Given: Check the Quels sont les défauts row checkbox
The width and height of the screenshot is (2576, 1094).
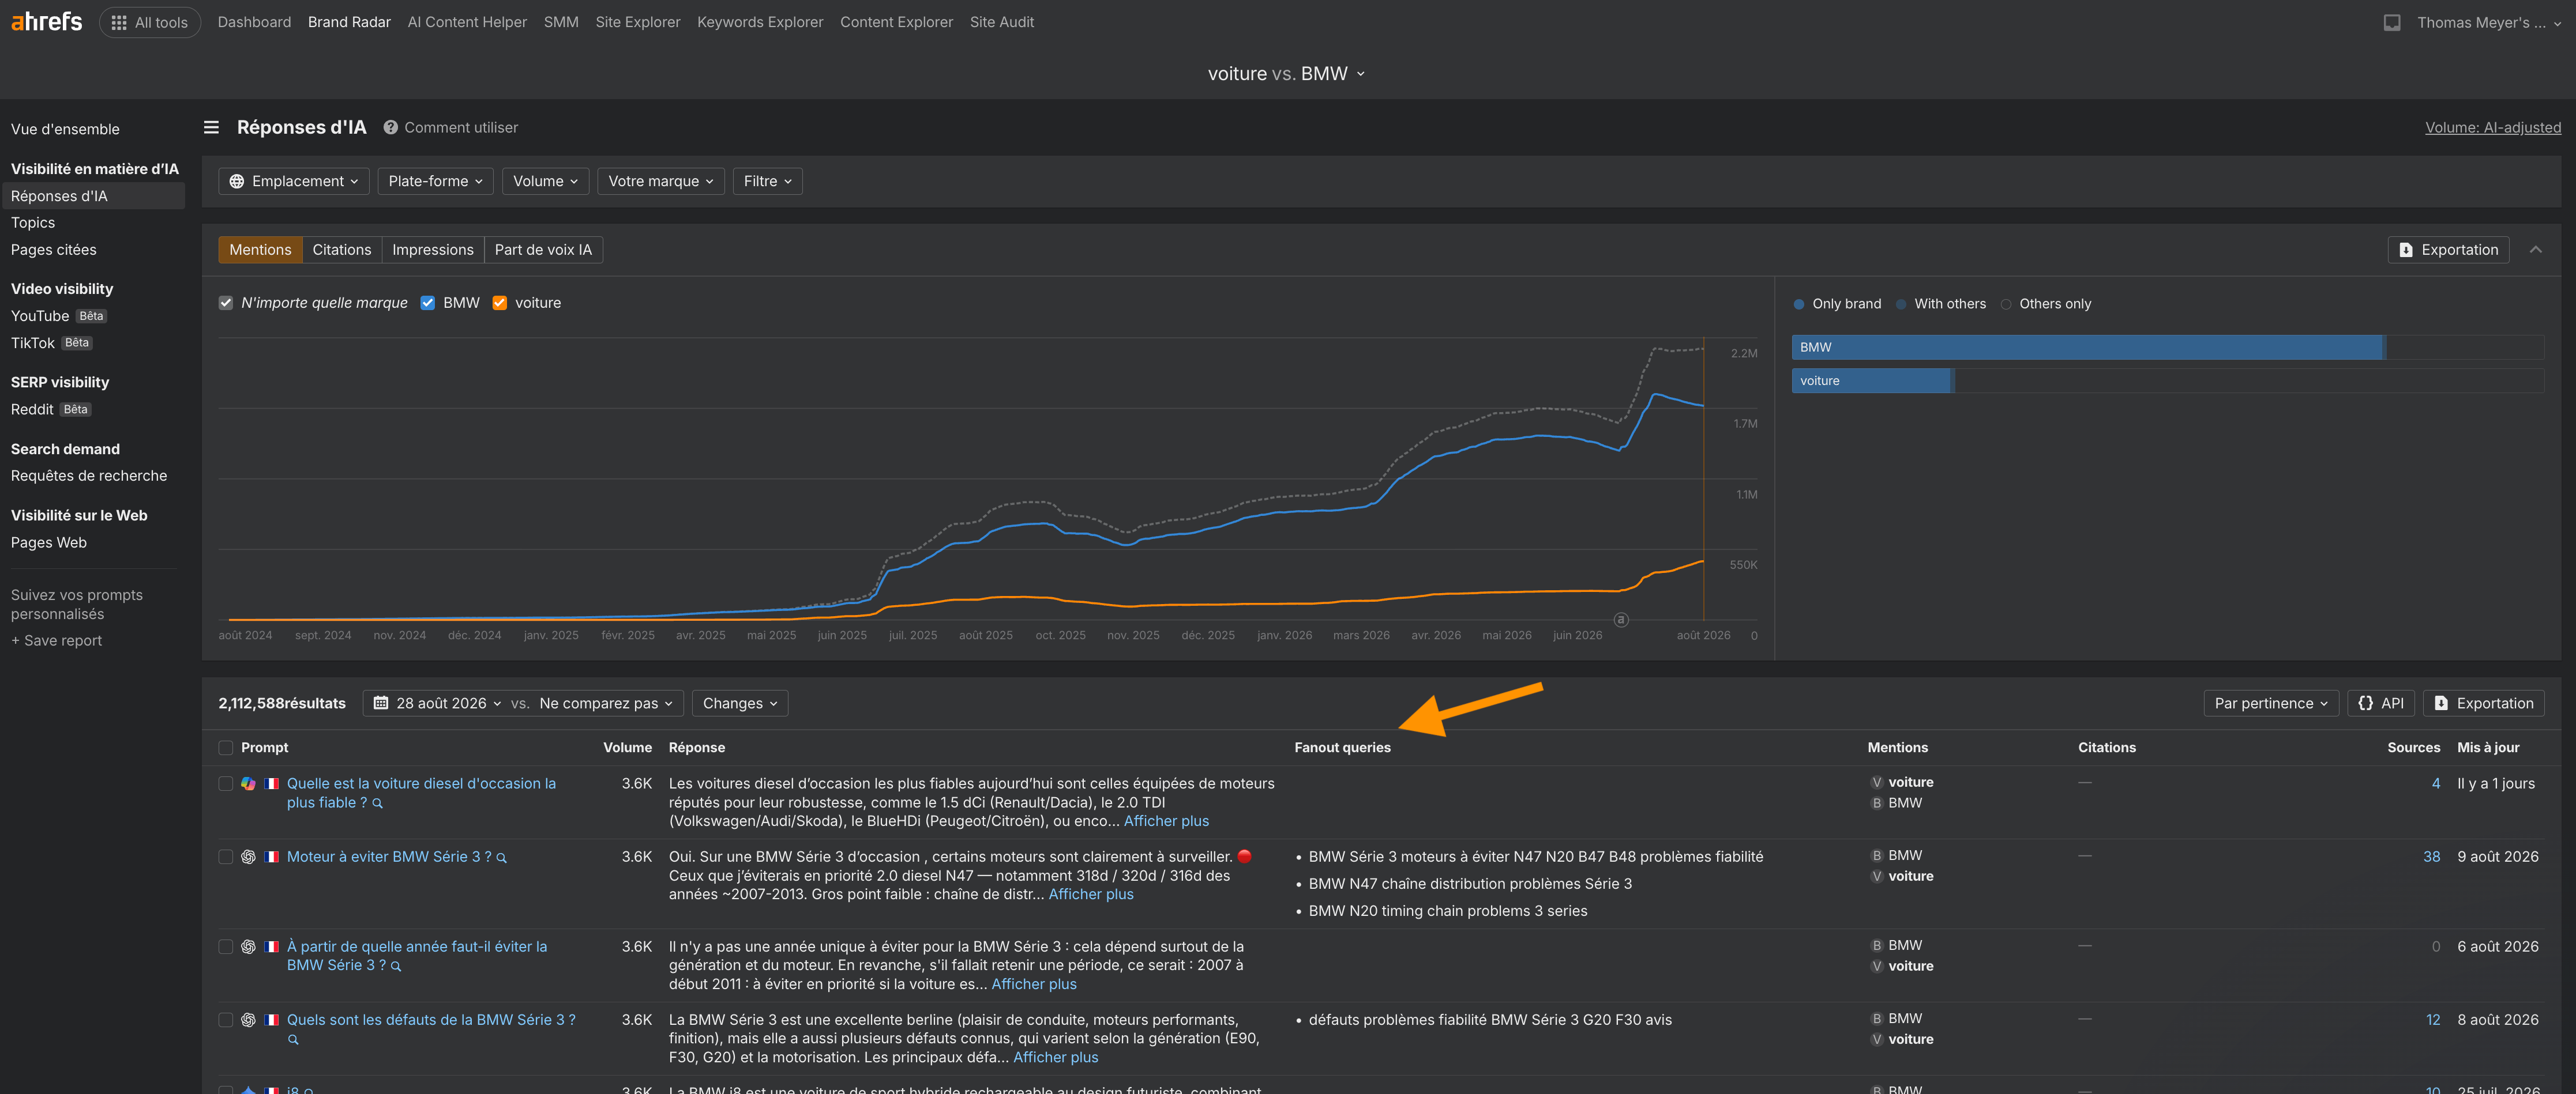Looking at the screenshot, I should point(226,1019).
